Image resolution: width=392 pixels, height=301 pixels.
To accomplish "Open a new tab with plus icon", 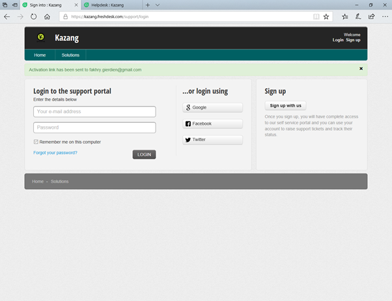I will click(x=148, y=5).
